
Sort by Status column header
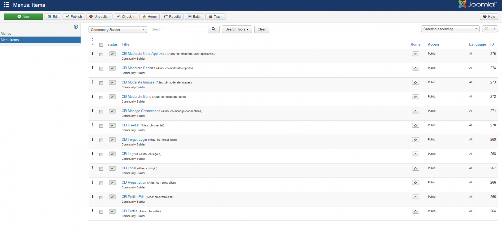click(x=112, y=44)
